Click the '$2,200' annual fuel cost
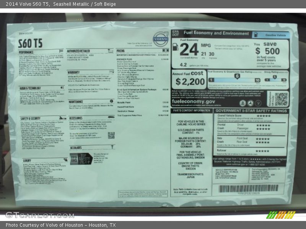306x229 pixels. pyautogui.click(x=190, y=82)
